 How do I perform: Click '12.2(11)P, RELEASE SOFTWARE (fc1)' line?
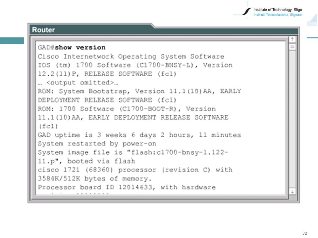107,74
